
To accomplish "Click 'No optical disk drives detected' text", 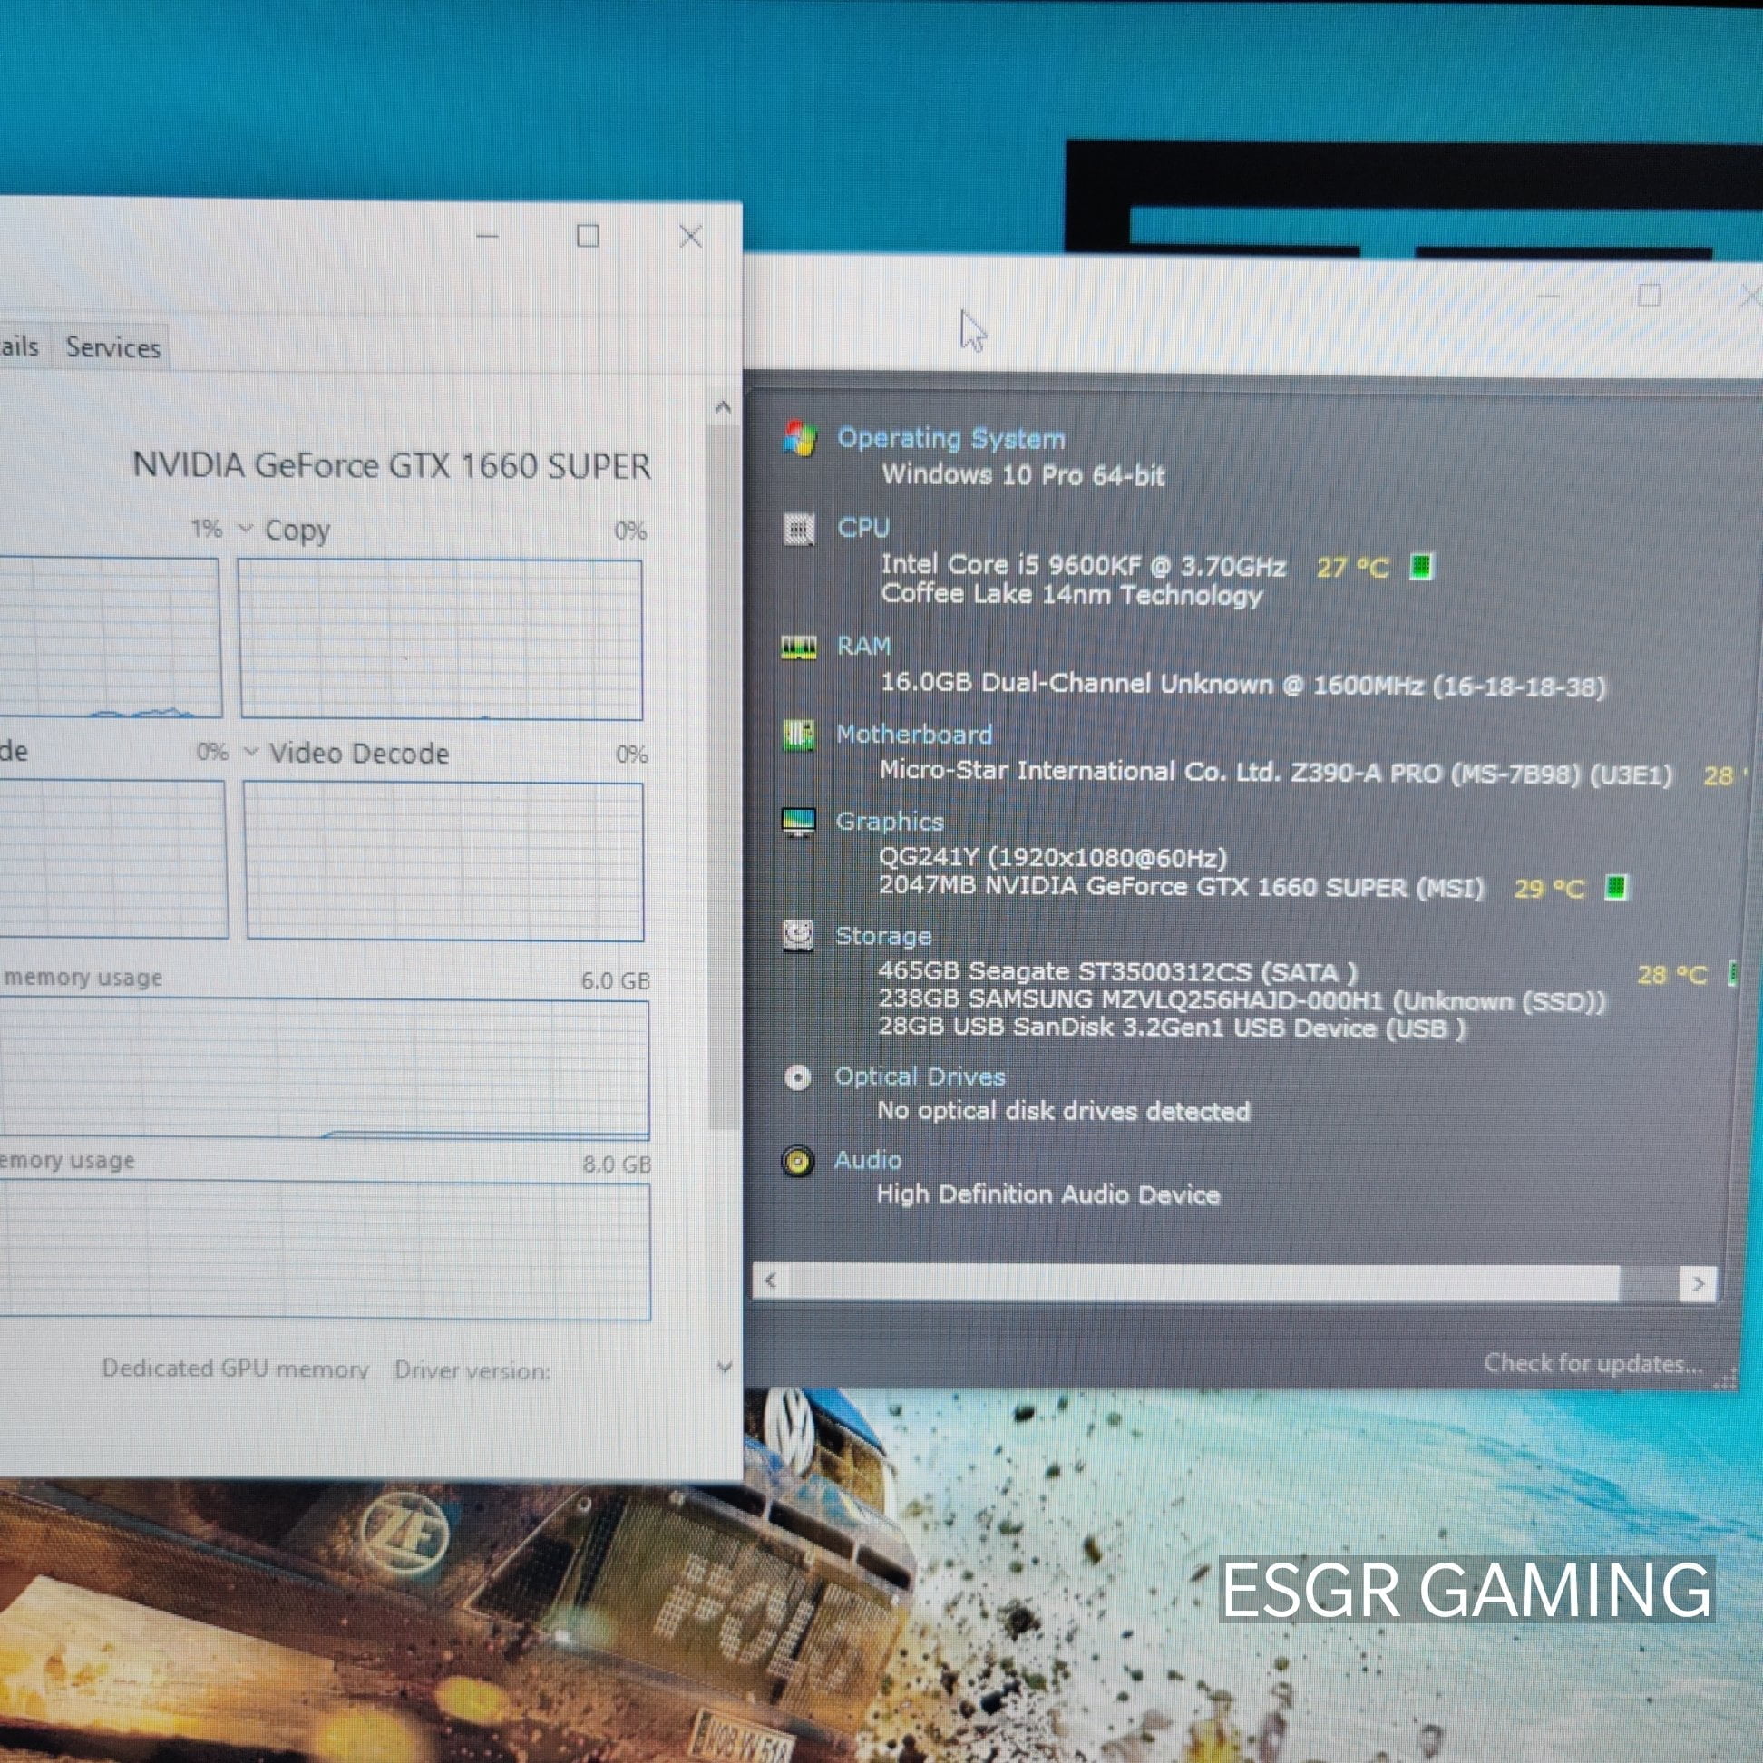I will click(x=1063, y=1111).
